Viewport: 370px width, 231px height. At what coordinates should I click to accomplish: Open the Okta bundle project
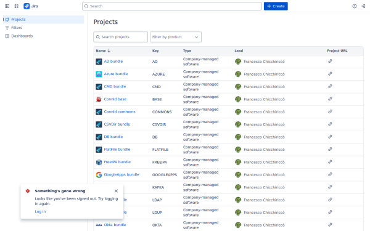[x=115, y=225]
